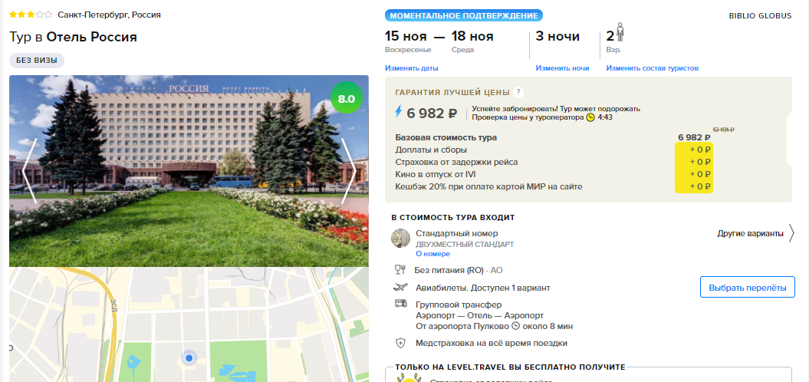Click the blue hotel location marker on map
Screen dimensions: 809x382
click(x=189, y=357)
